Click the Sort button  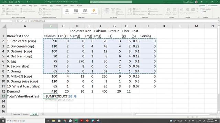[107, 11]
